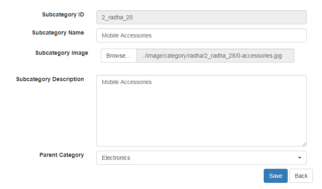Click the Parent Category label
Screen dimensions: 322x189
tap(62, 155)
